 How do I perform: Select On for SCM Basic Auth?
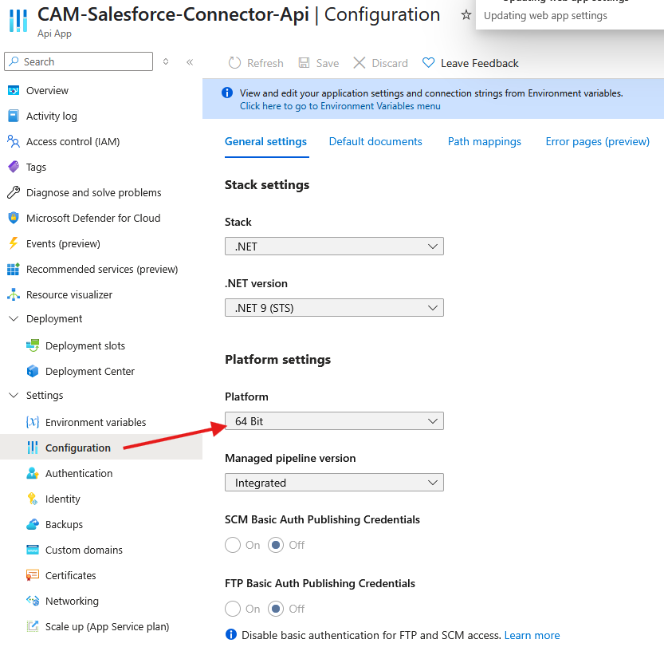click(x=233, y=545)
